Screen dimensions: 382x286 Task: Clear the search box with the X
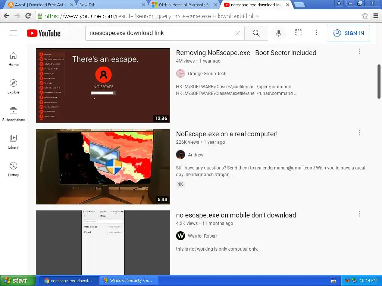238,33
